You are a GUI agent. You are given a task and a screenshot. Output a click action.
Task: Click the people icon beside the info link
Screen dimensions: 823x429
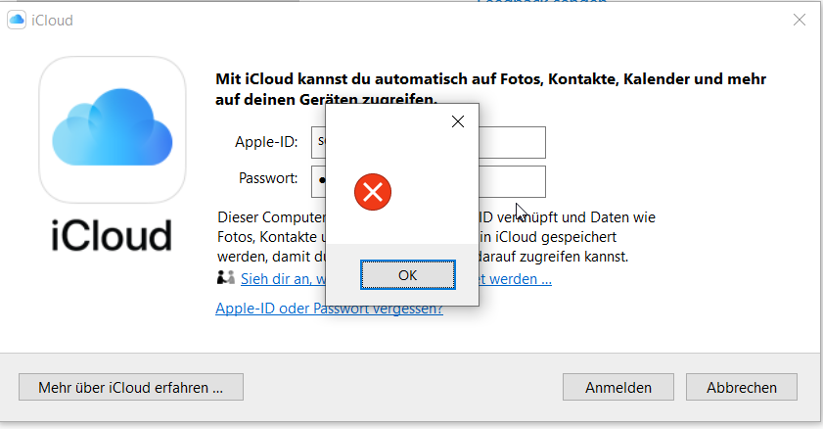(x=225, y=278)
